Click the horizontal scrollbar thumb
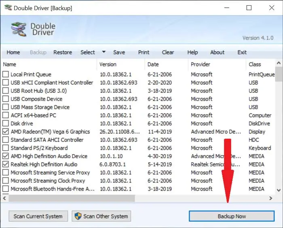283x228 pixels. pyautogui.click(x=72, y=198)
